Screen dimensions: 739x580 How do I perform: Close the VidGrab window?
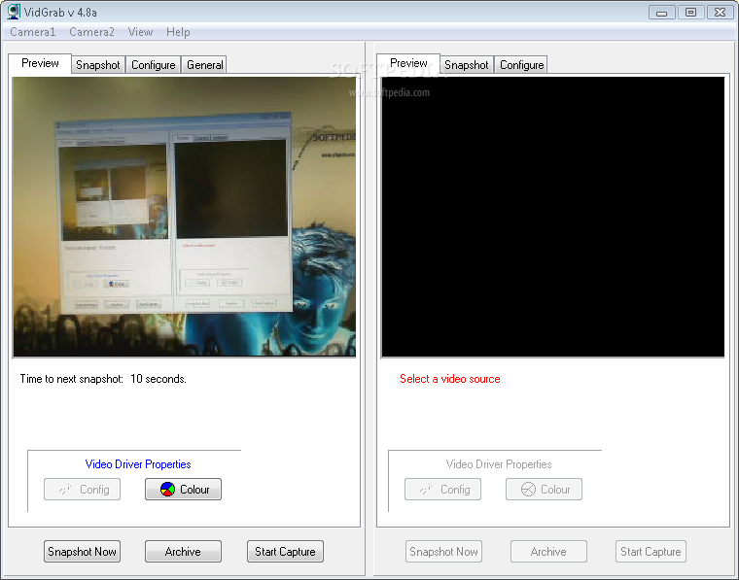[721, 13]
